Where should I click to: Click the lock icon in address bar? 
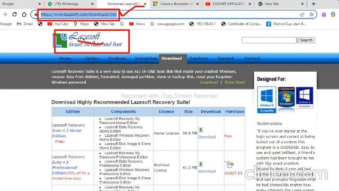(35, 14)
